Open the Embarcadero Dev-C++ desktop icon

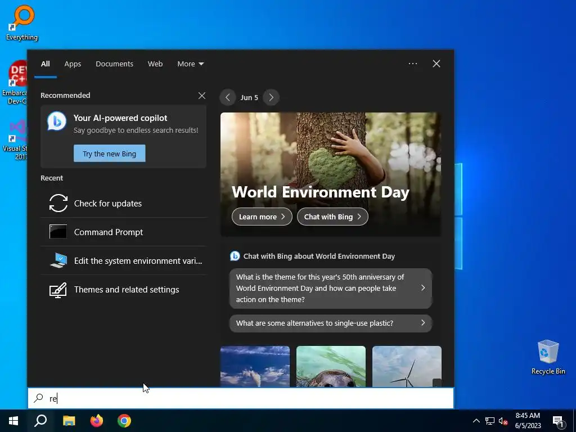coord(15,83)
